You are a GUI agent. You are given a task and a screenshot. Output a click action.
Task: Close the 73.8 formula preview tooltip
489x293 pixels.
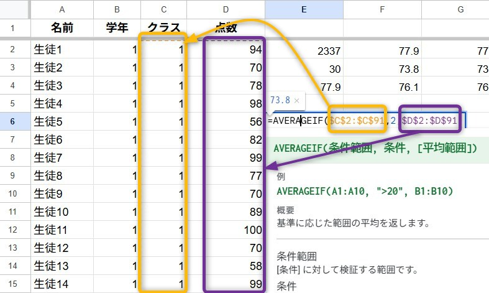tap(297, 100)
